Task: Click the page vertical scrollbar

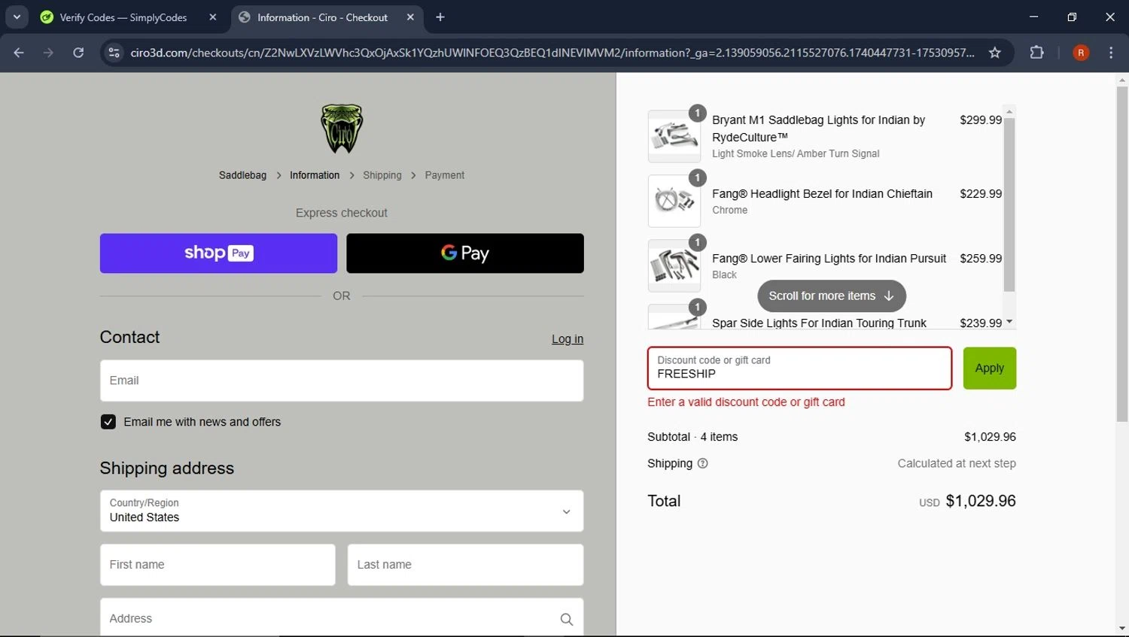Action: tap(1122, 254)
